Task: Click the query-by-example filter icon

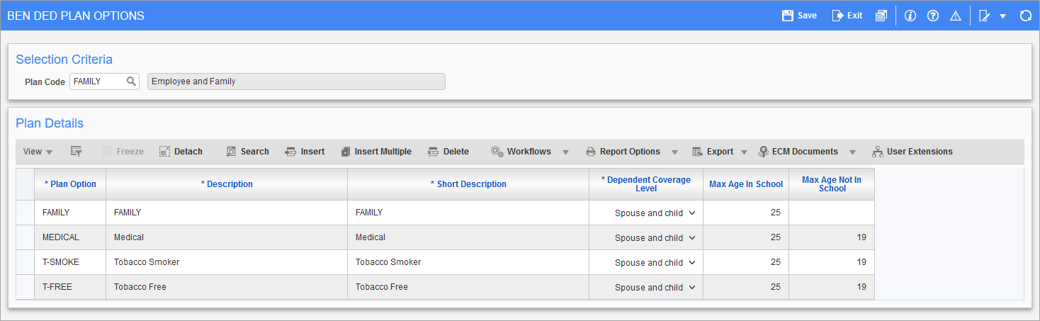Action: point(77,152)
